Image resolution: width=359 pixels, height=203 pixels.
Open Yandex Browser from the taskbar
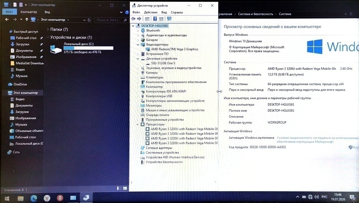pos(47,198)
